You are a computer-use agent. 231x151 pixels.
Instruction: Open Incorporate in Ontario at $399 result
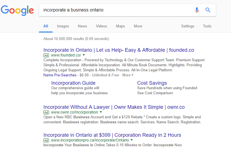click(112, 135)
